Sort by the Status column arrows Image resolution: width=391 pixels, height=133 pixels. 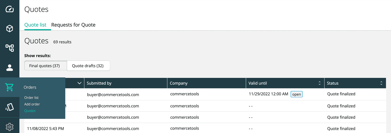pos(381,83)
